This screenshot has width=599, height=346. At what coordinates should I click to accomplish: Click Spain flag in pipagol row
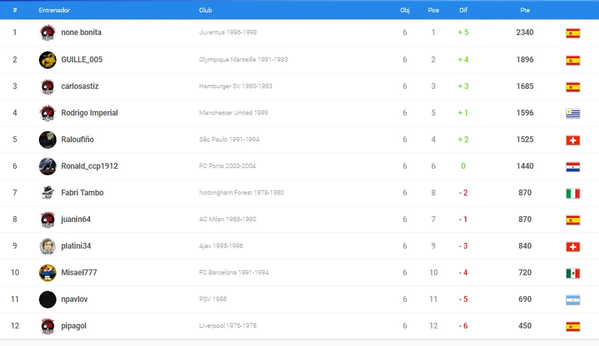click(x=572, y=326)
